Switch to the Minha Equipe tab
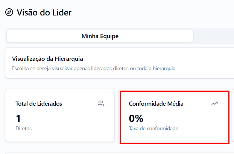 tap(100, 36)
